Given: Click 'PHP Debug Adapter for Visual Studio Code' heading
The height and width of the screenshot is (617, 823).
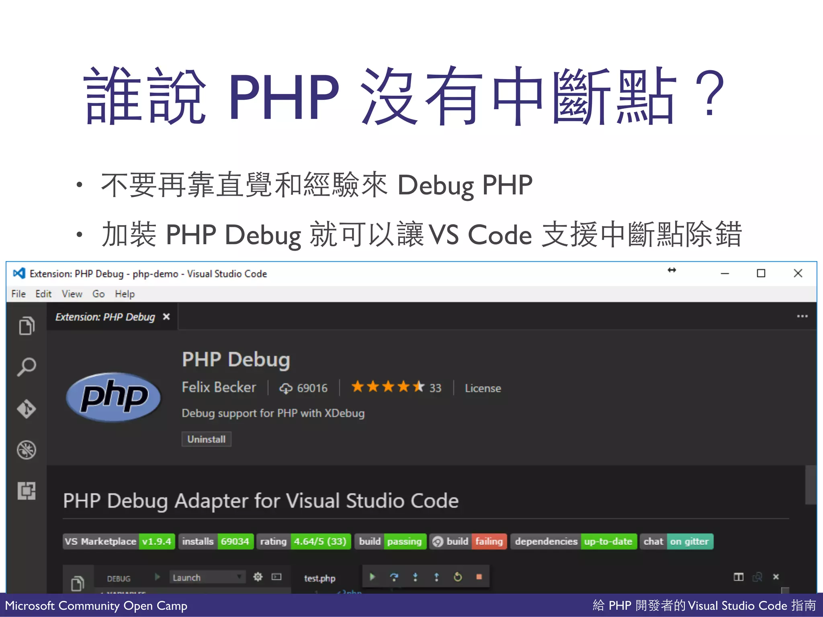Looking at the screenshot, I should coord(261,501).
